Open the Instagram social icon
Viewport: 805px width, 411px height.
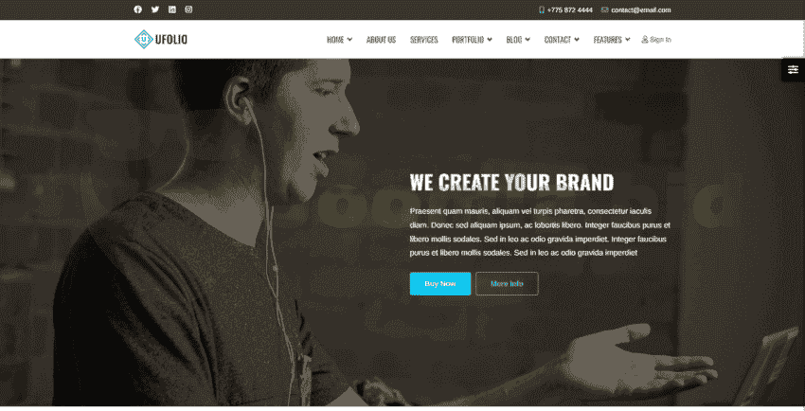188,9
